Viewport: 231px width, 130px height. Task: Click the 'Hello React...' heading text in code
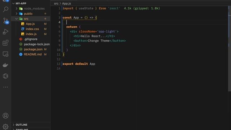coord(93,36)
